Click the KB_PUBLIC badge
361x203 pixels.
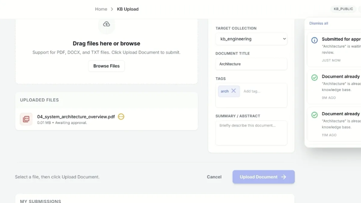(343, 9)
